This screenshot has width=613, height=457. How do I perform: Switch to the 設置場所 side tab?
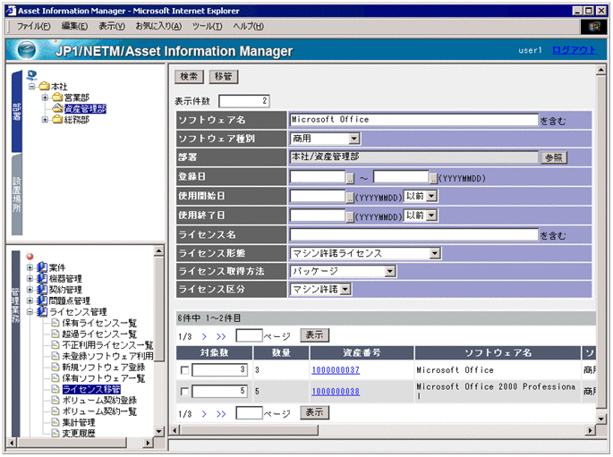click(x=17, y=195)
